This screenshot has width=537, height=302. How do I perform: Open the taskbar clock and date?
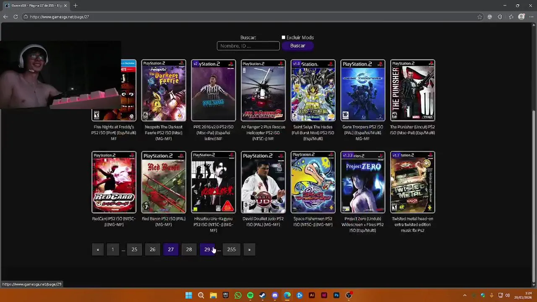pos(523,295)
